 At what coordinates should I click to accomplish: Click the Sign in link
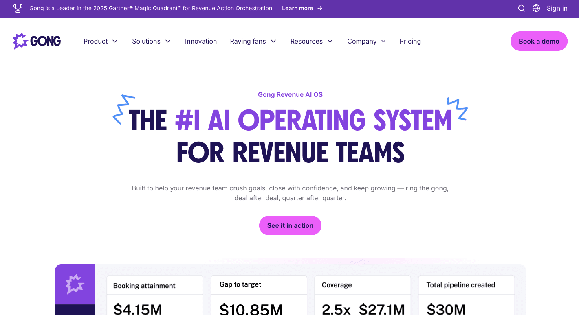pyautogui.click(x=557, y=8)
